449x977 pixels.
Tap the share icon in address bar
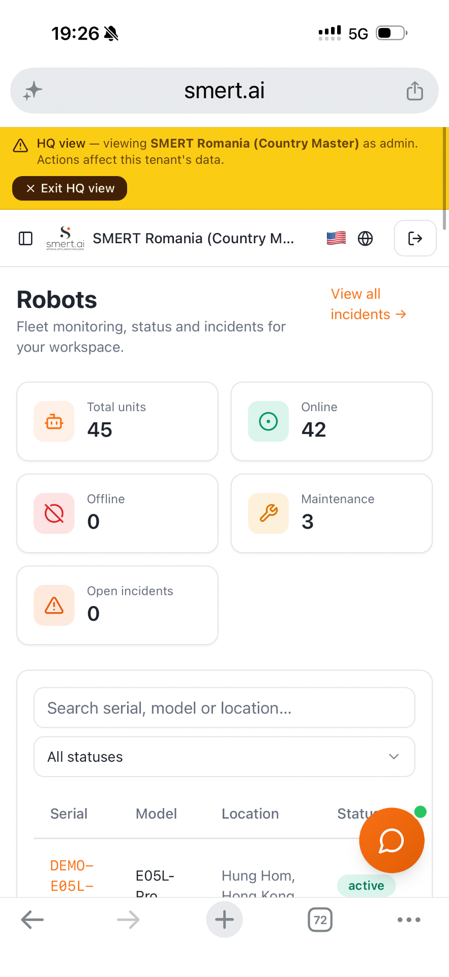(x=414, y=91)
